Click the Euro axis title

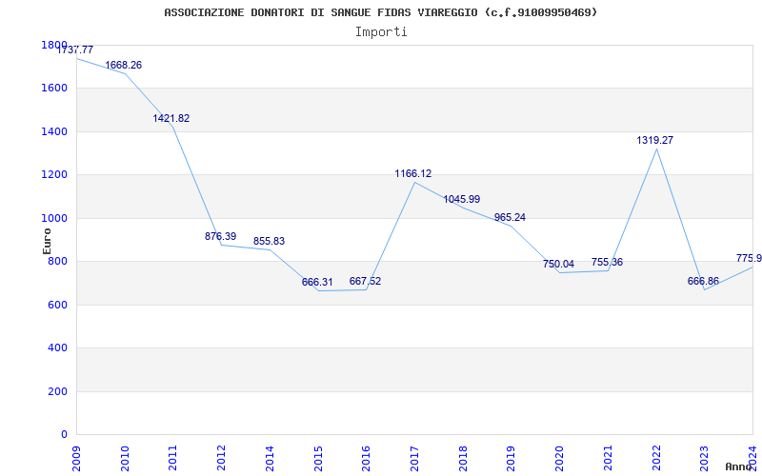tap(47, 242)
